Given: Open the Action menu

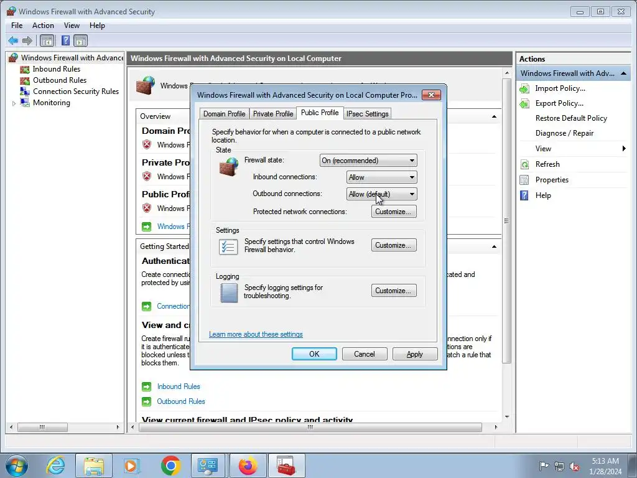Looking at the screenshot, I should click(x=43, y=25).
